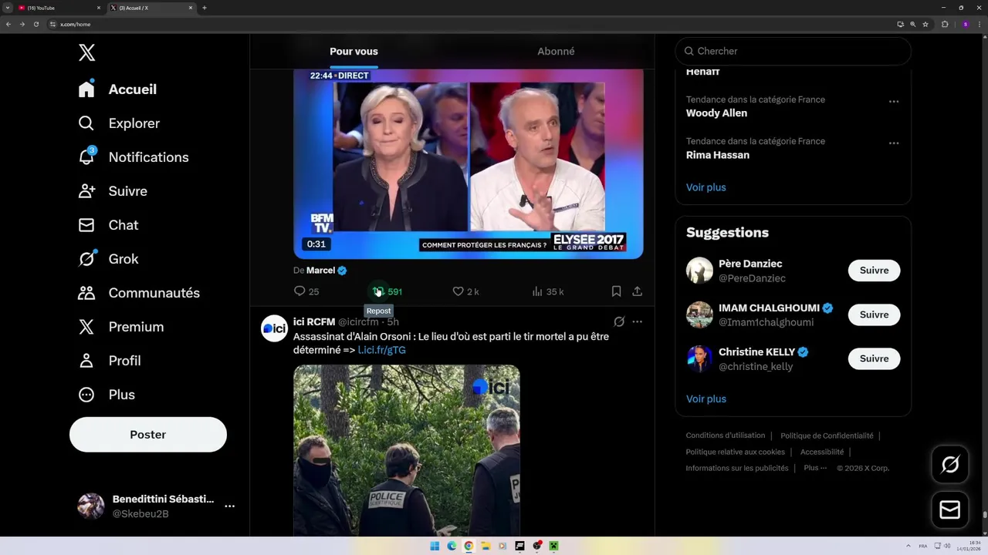
Task: Switch to the Abonné tab
Action: point(556,51)
